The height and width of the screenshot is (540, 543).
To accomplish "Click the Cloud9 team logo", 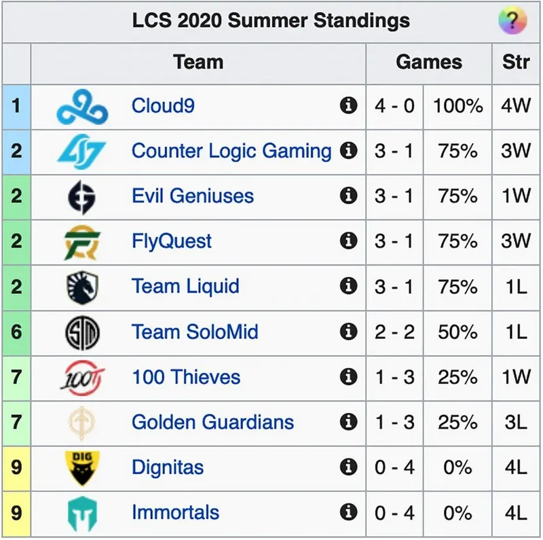I will 82,107.
